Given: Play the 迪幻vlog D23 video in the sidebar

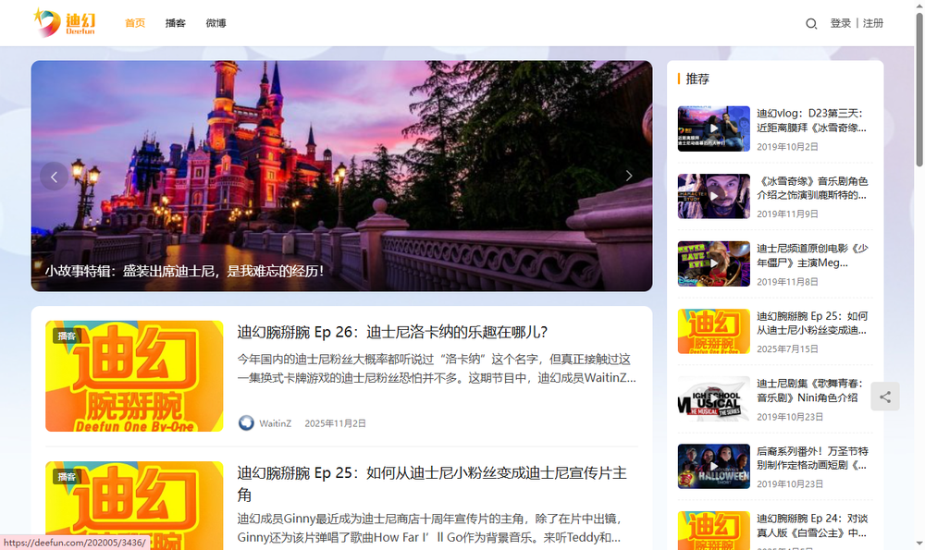Looking at the screenshot, I should (713, 127).
